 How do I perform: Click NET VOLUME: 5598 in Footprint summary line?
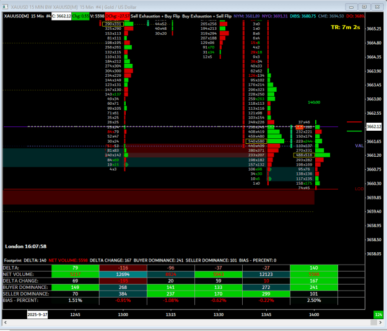click(68, 260)
